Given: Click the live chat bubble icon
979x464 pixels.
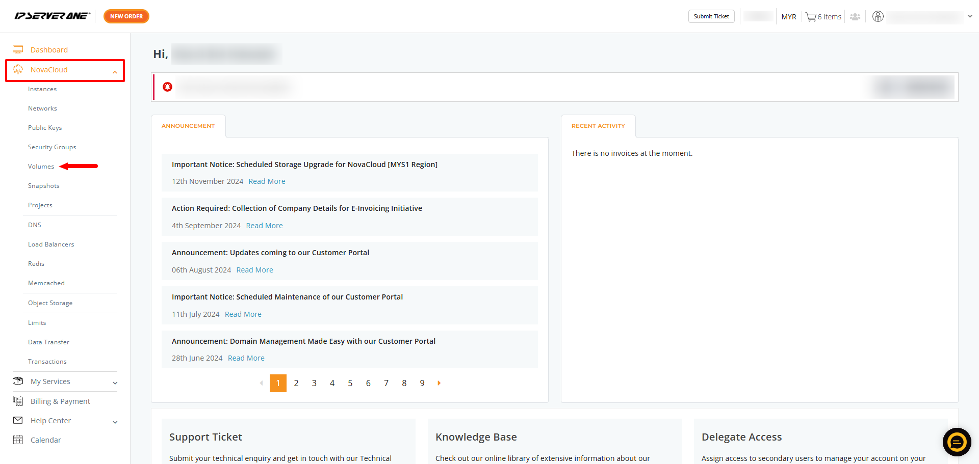Looking at the screenshot, I should 957,442.
